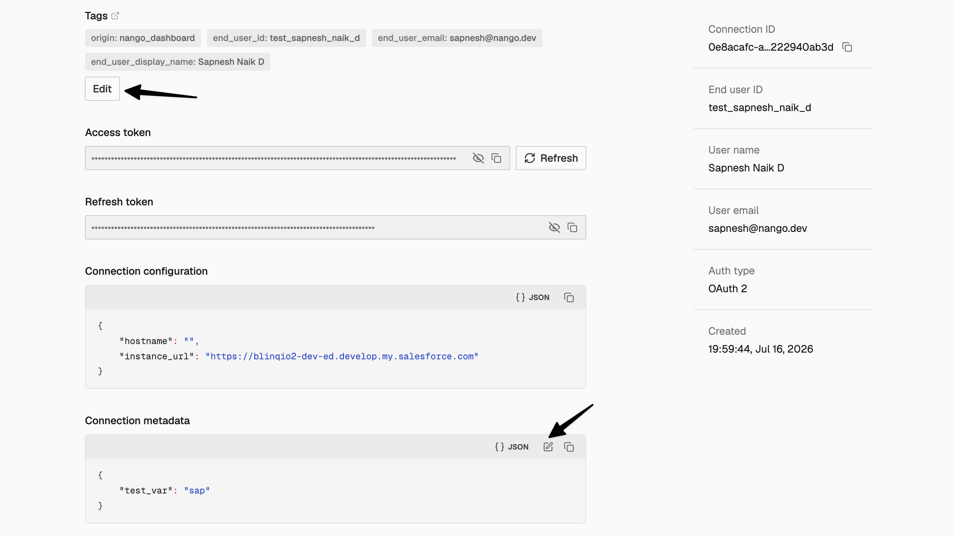This screenshot has width=953, height=536.
Task: Click the Connection metadata heading
Action: [137, 420]
